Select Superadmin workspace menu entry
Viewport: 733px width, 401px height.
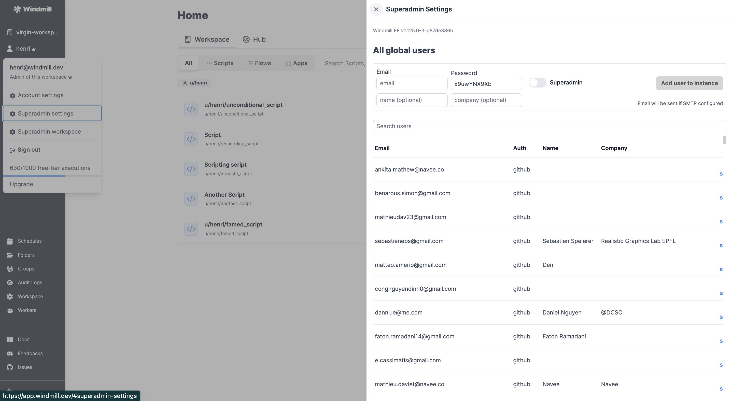[49, 132]
